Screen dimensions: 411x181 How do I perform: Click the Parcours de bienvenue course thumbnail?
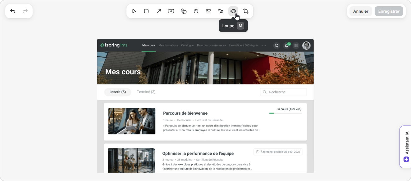click(x=132, y=121)
